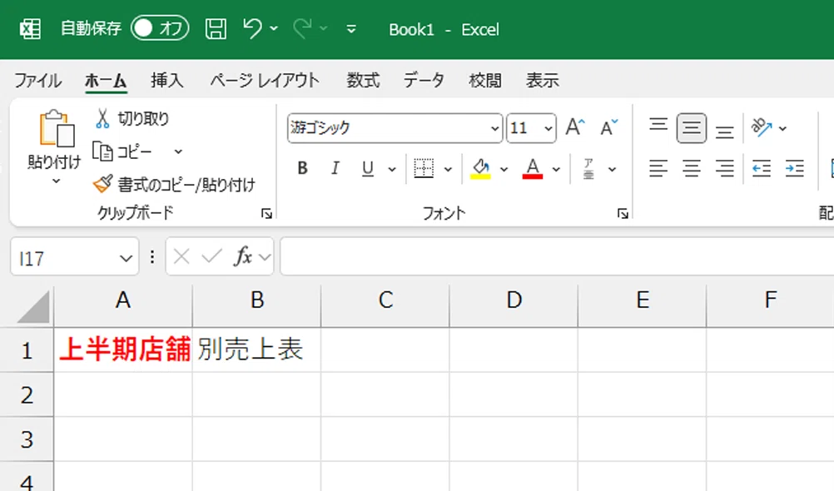
Task: Click the 切り取り scissors button
Action: [x=132, y=119]
